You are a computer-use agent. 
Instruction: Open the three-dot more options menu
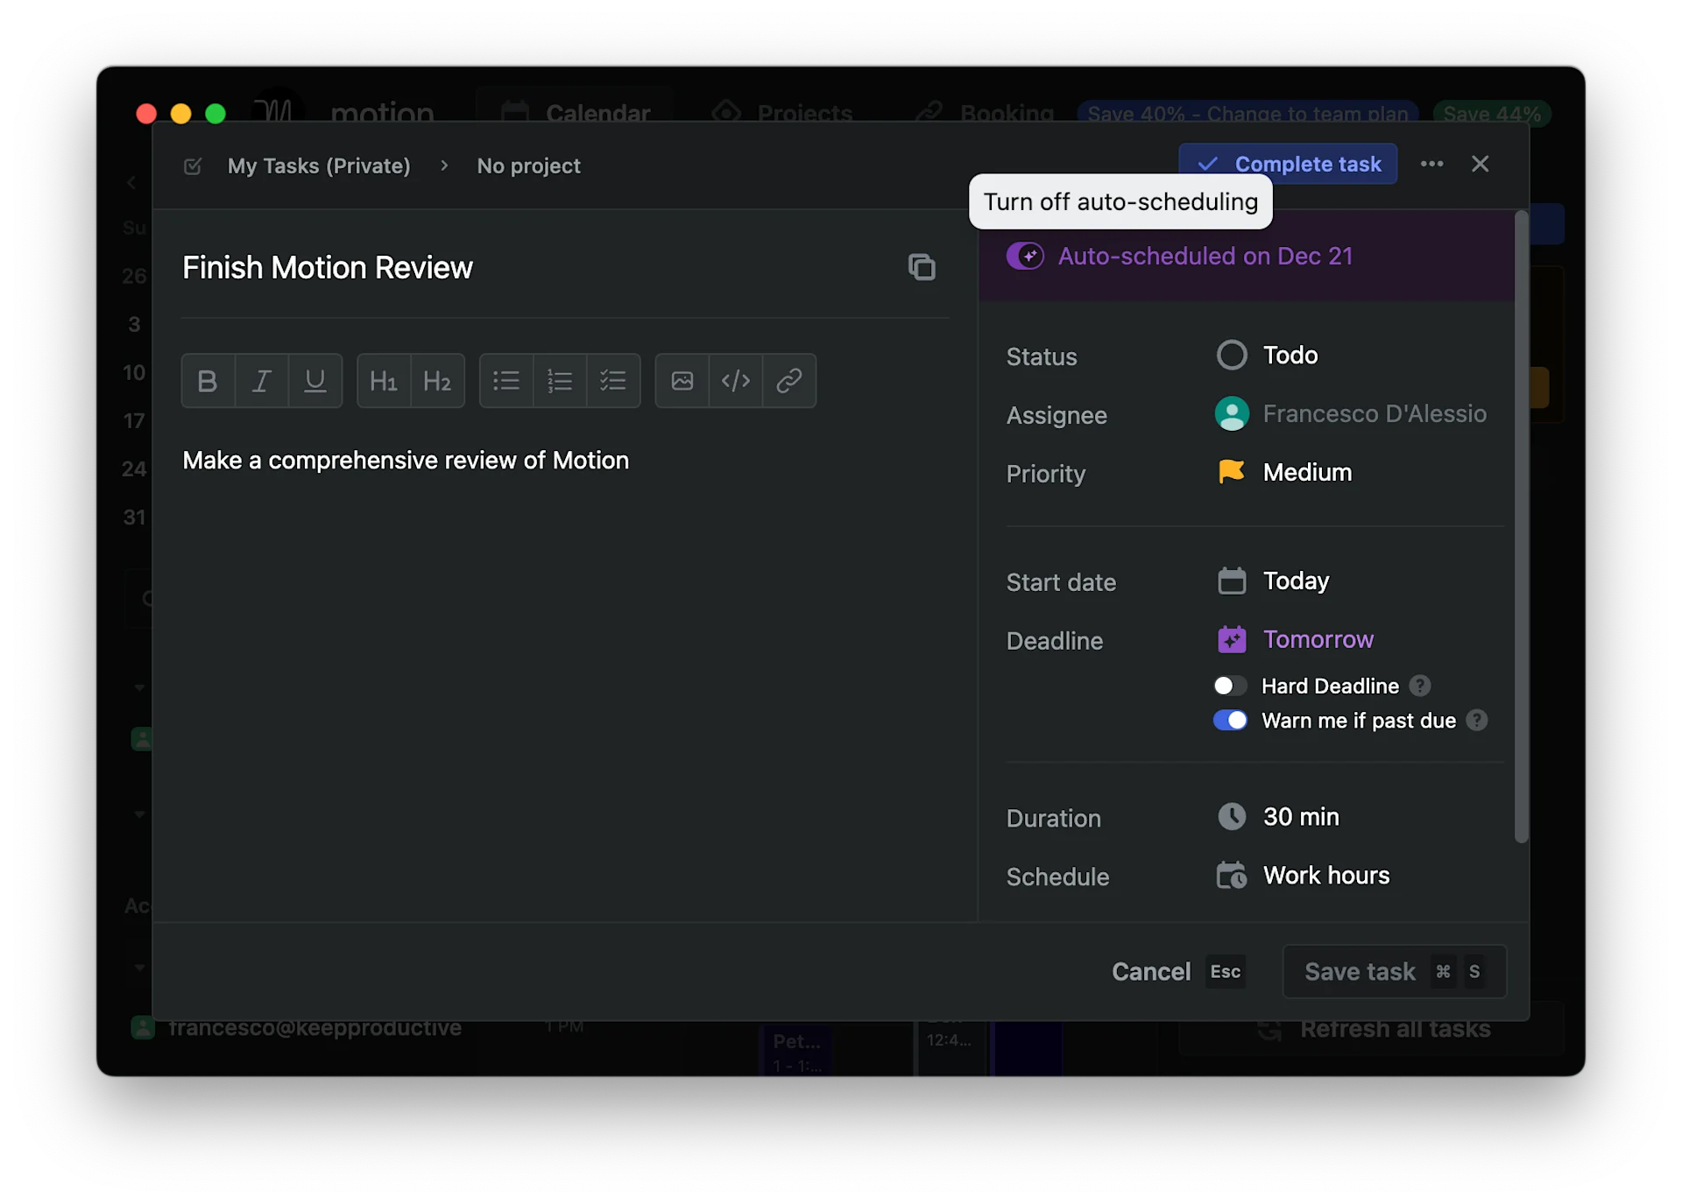(1431, 164)
